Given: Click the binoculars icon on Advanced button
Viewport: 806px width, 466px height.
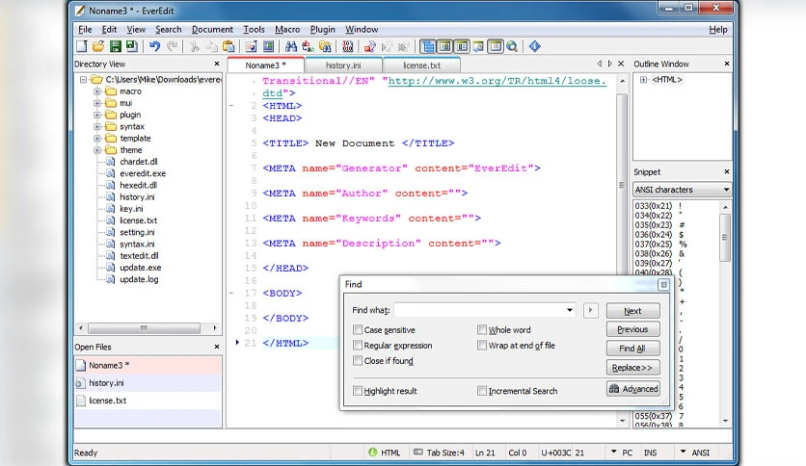Looking at the screenshot, I should pyautogui.click(x=614, y=389).
